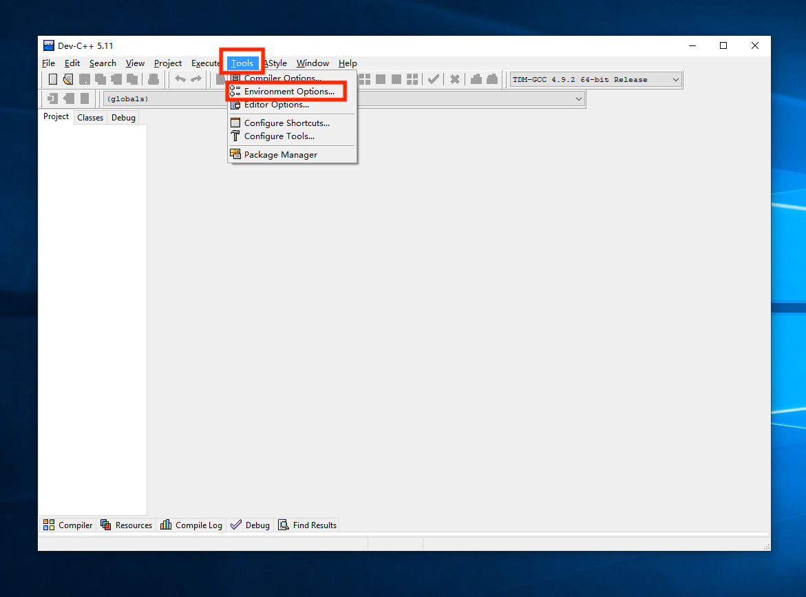Open the File menu
The image size is (806, 597).
pos(48,63)
